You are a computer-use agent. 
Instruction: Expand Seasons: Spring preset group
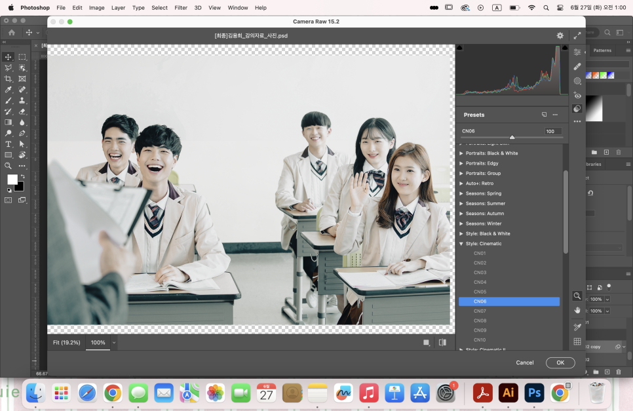(461, 193)
